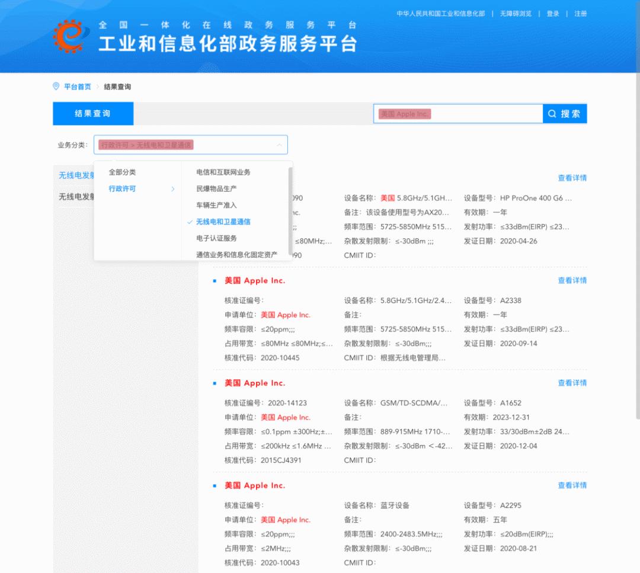Choose 通信业务和信息化固定资产 subcategory
This screenshot has width=640, height=573.
click(236, 255)
